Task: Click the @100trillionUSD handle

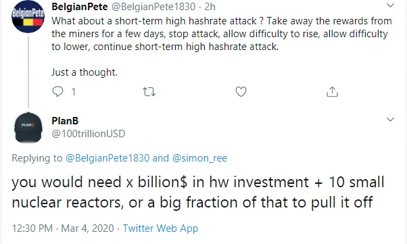Action: [x=89, y=134]
